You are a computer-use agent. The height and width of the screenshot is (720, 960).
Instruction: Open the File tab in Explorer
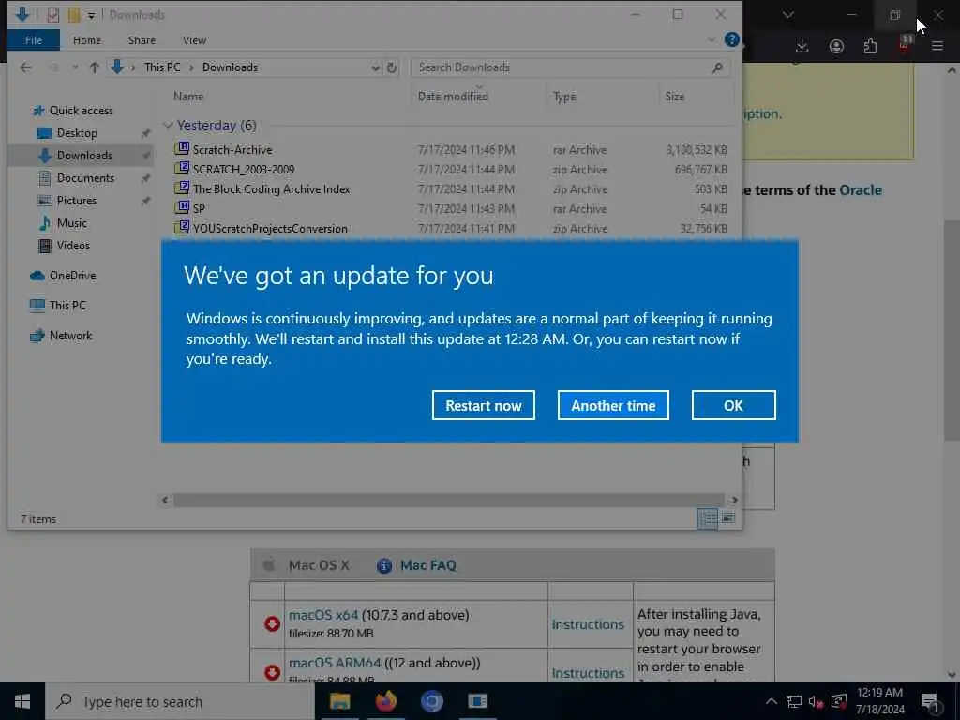(34, 40)
